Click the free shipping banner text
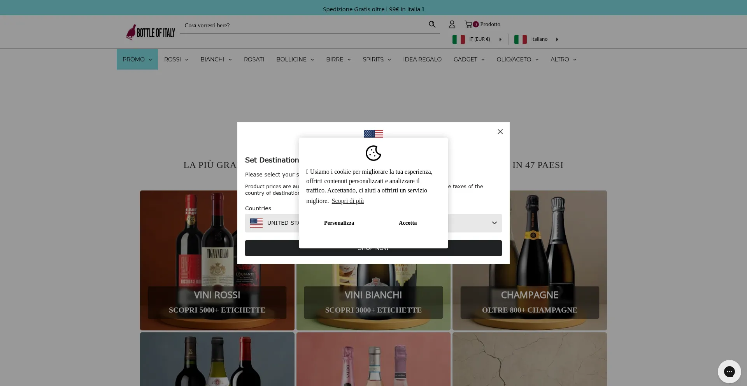The image size is (747, 386). tap(373, 9)
